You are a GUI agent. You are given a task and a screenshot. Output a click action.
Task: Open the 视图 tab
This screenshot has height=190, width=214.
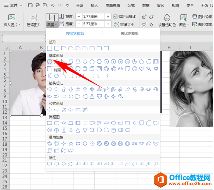tap(175, 6)
